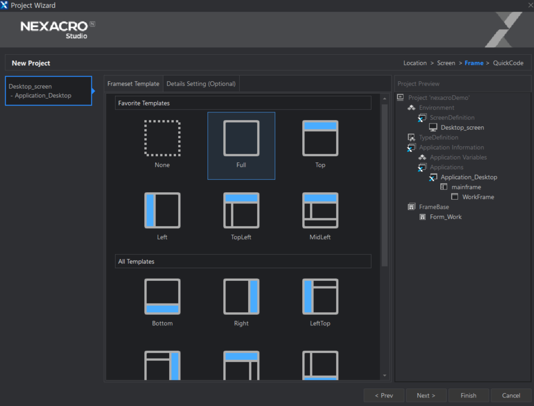534x406 pixels.
Task: Select the mainframe text in the tree
Action: click(466, 187)
